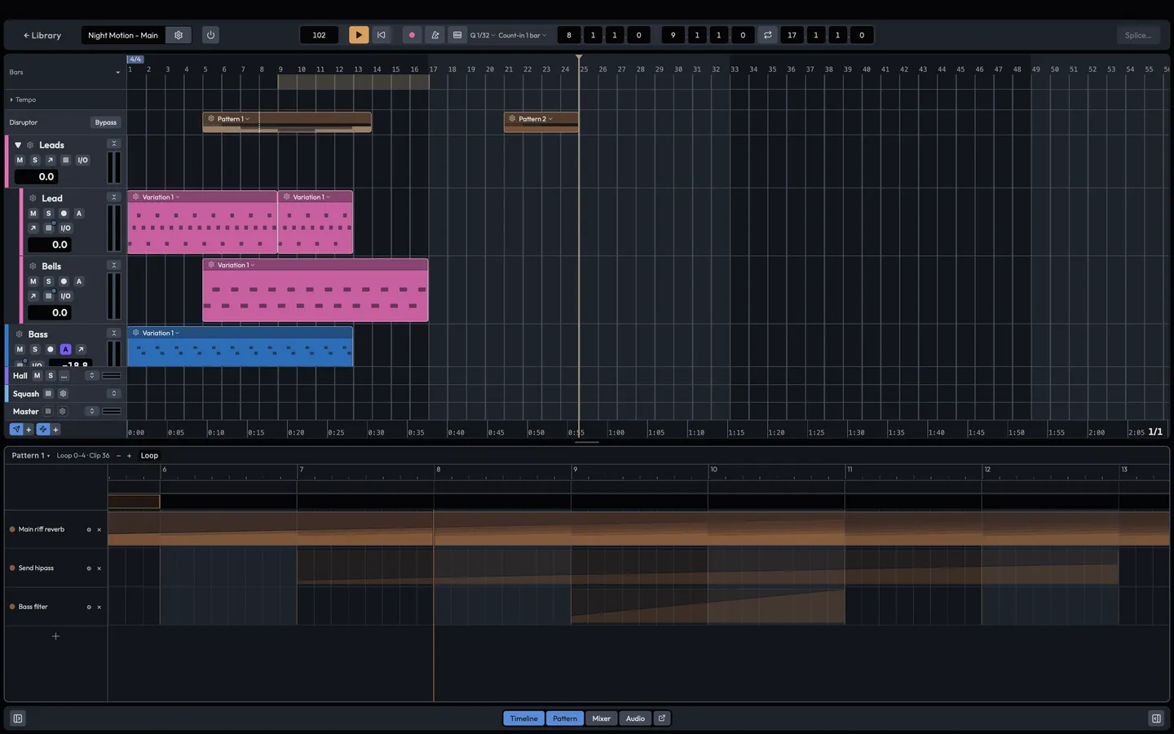This screenshot has width=1174, height=734.
Task: Open I/O routing of the Lead track
Action: click(x=65, y=228)
